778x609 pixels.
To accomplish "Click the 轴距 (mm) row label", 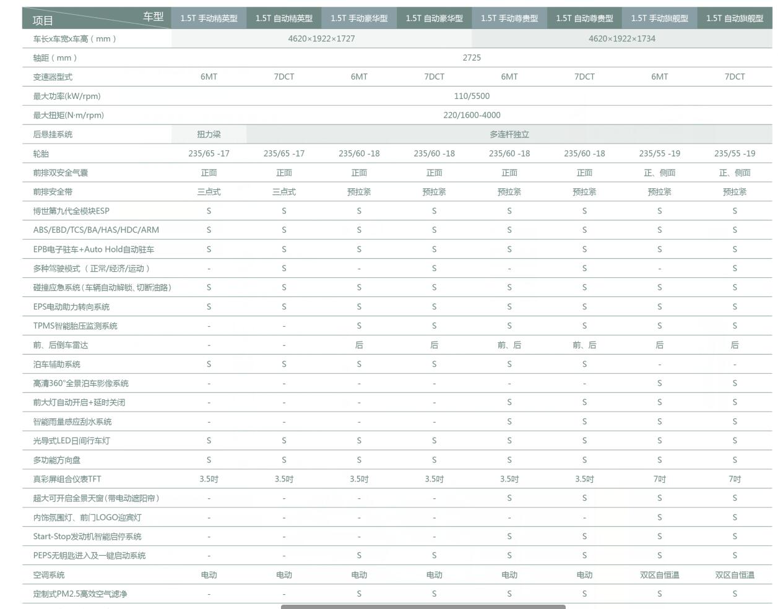I will coord(55,58).
